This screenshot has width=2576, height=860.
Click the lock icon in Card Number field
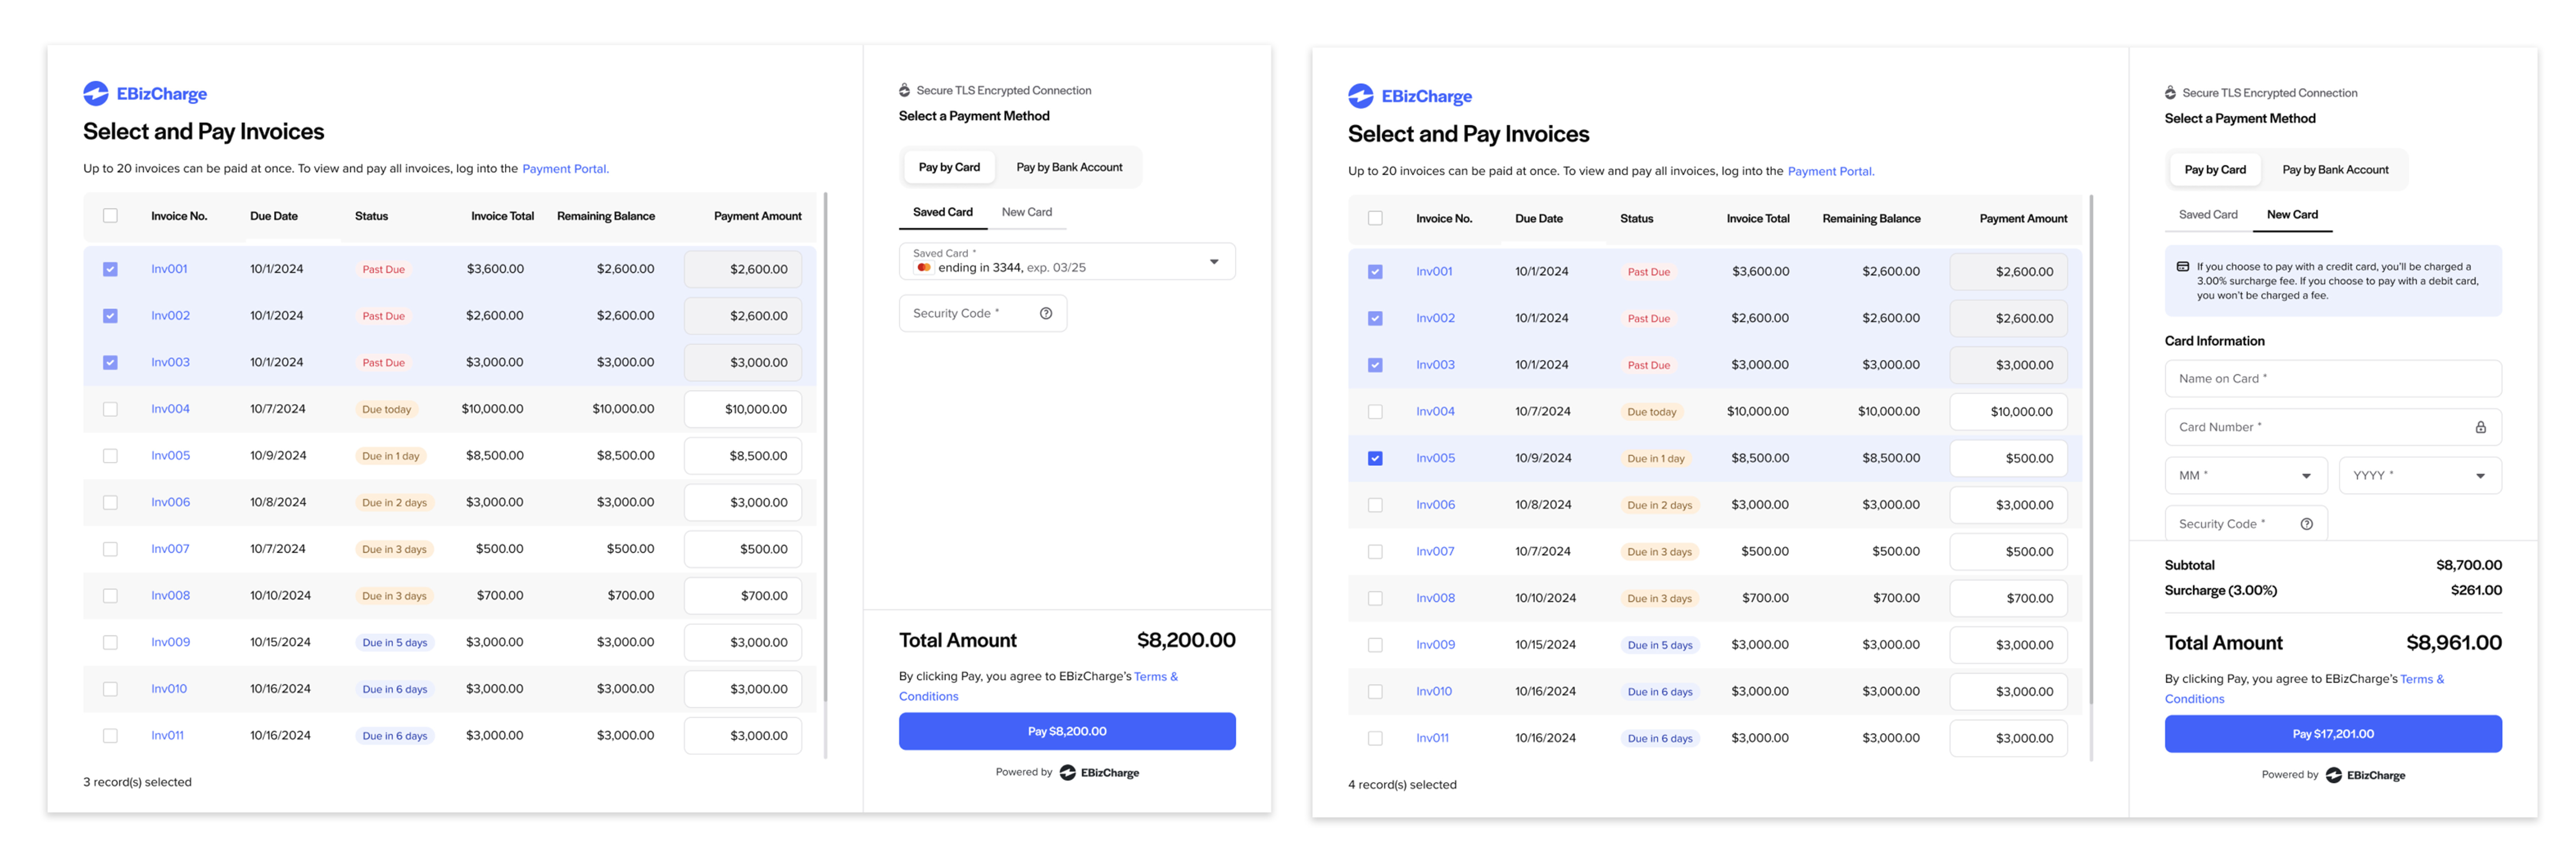2480,427
